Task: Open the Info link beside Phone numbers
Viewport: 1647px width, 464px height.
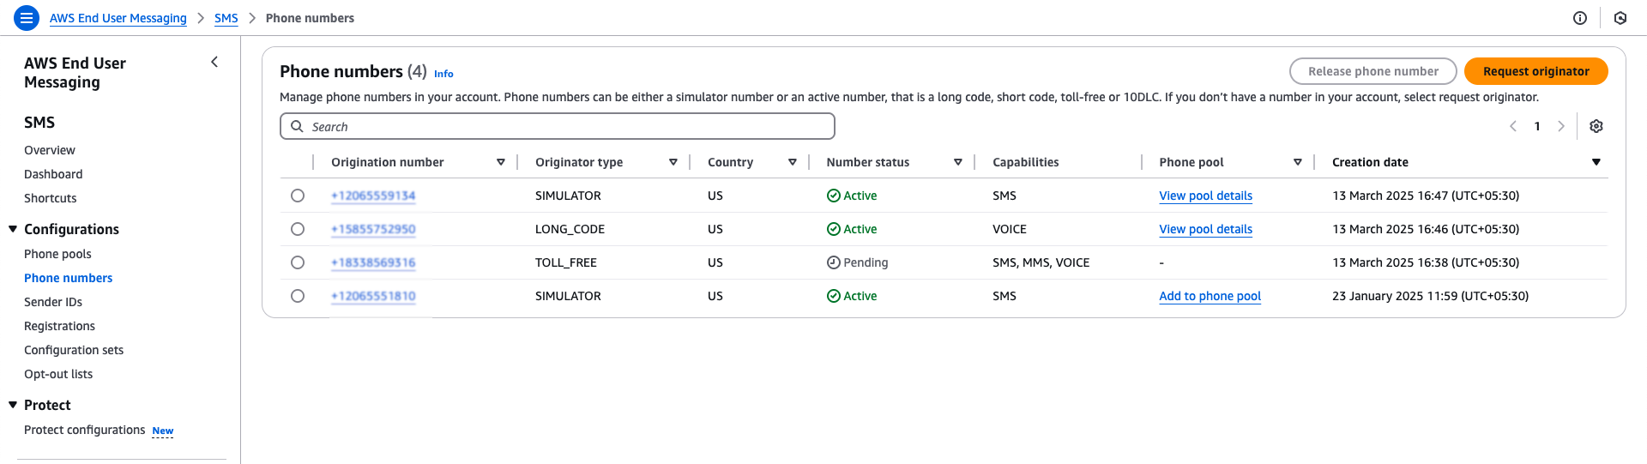Action: 443,74
